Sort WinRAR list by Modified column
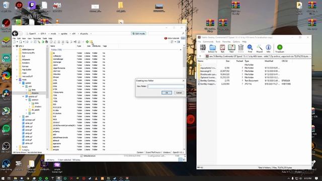 (x=269, y=61)
